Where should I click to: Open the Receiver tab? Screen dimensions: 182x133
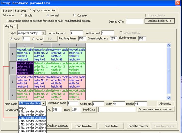point(20,11)
